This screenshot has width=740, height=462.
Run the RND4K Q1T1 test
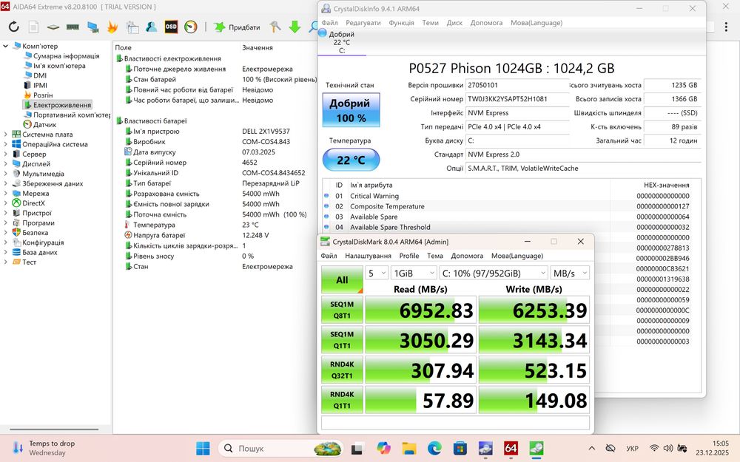pyautogui.click(x=342, y=400)
